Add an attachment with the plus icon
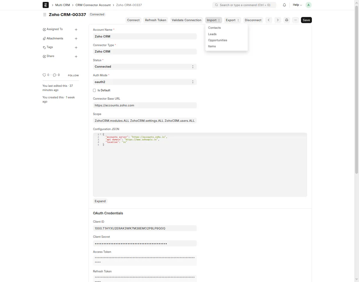 click(76, 39)
